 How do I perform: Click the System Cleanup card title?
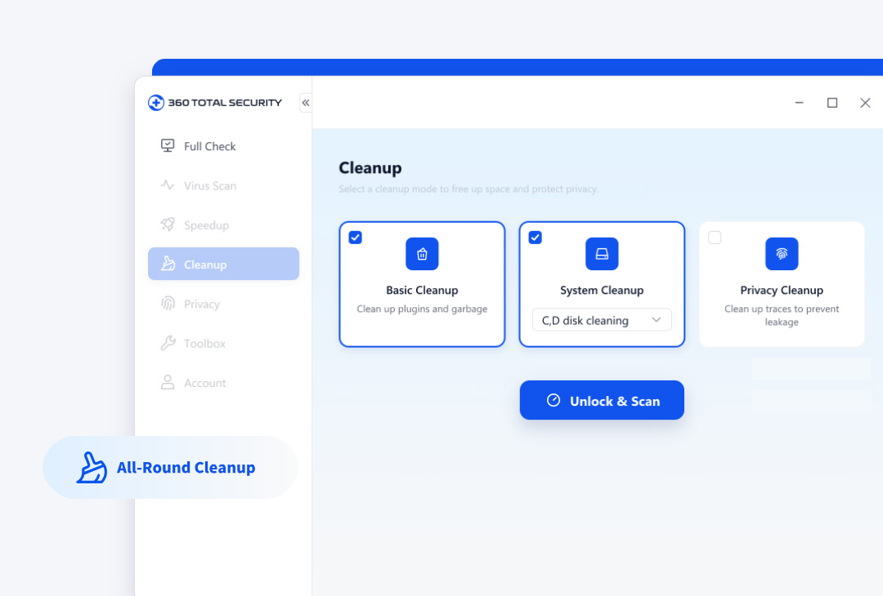coord(602,290)
